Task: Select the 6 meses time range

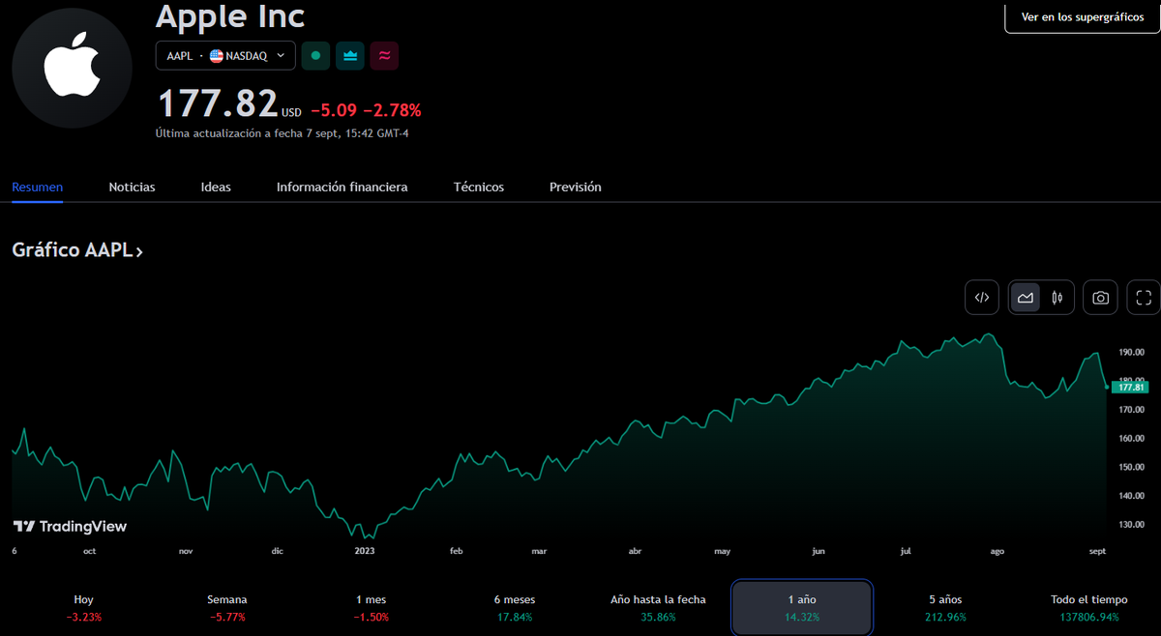Action: click(514, 608)
